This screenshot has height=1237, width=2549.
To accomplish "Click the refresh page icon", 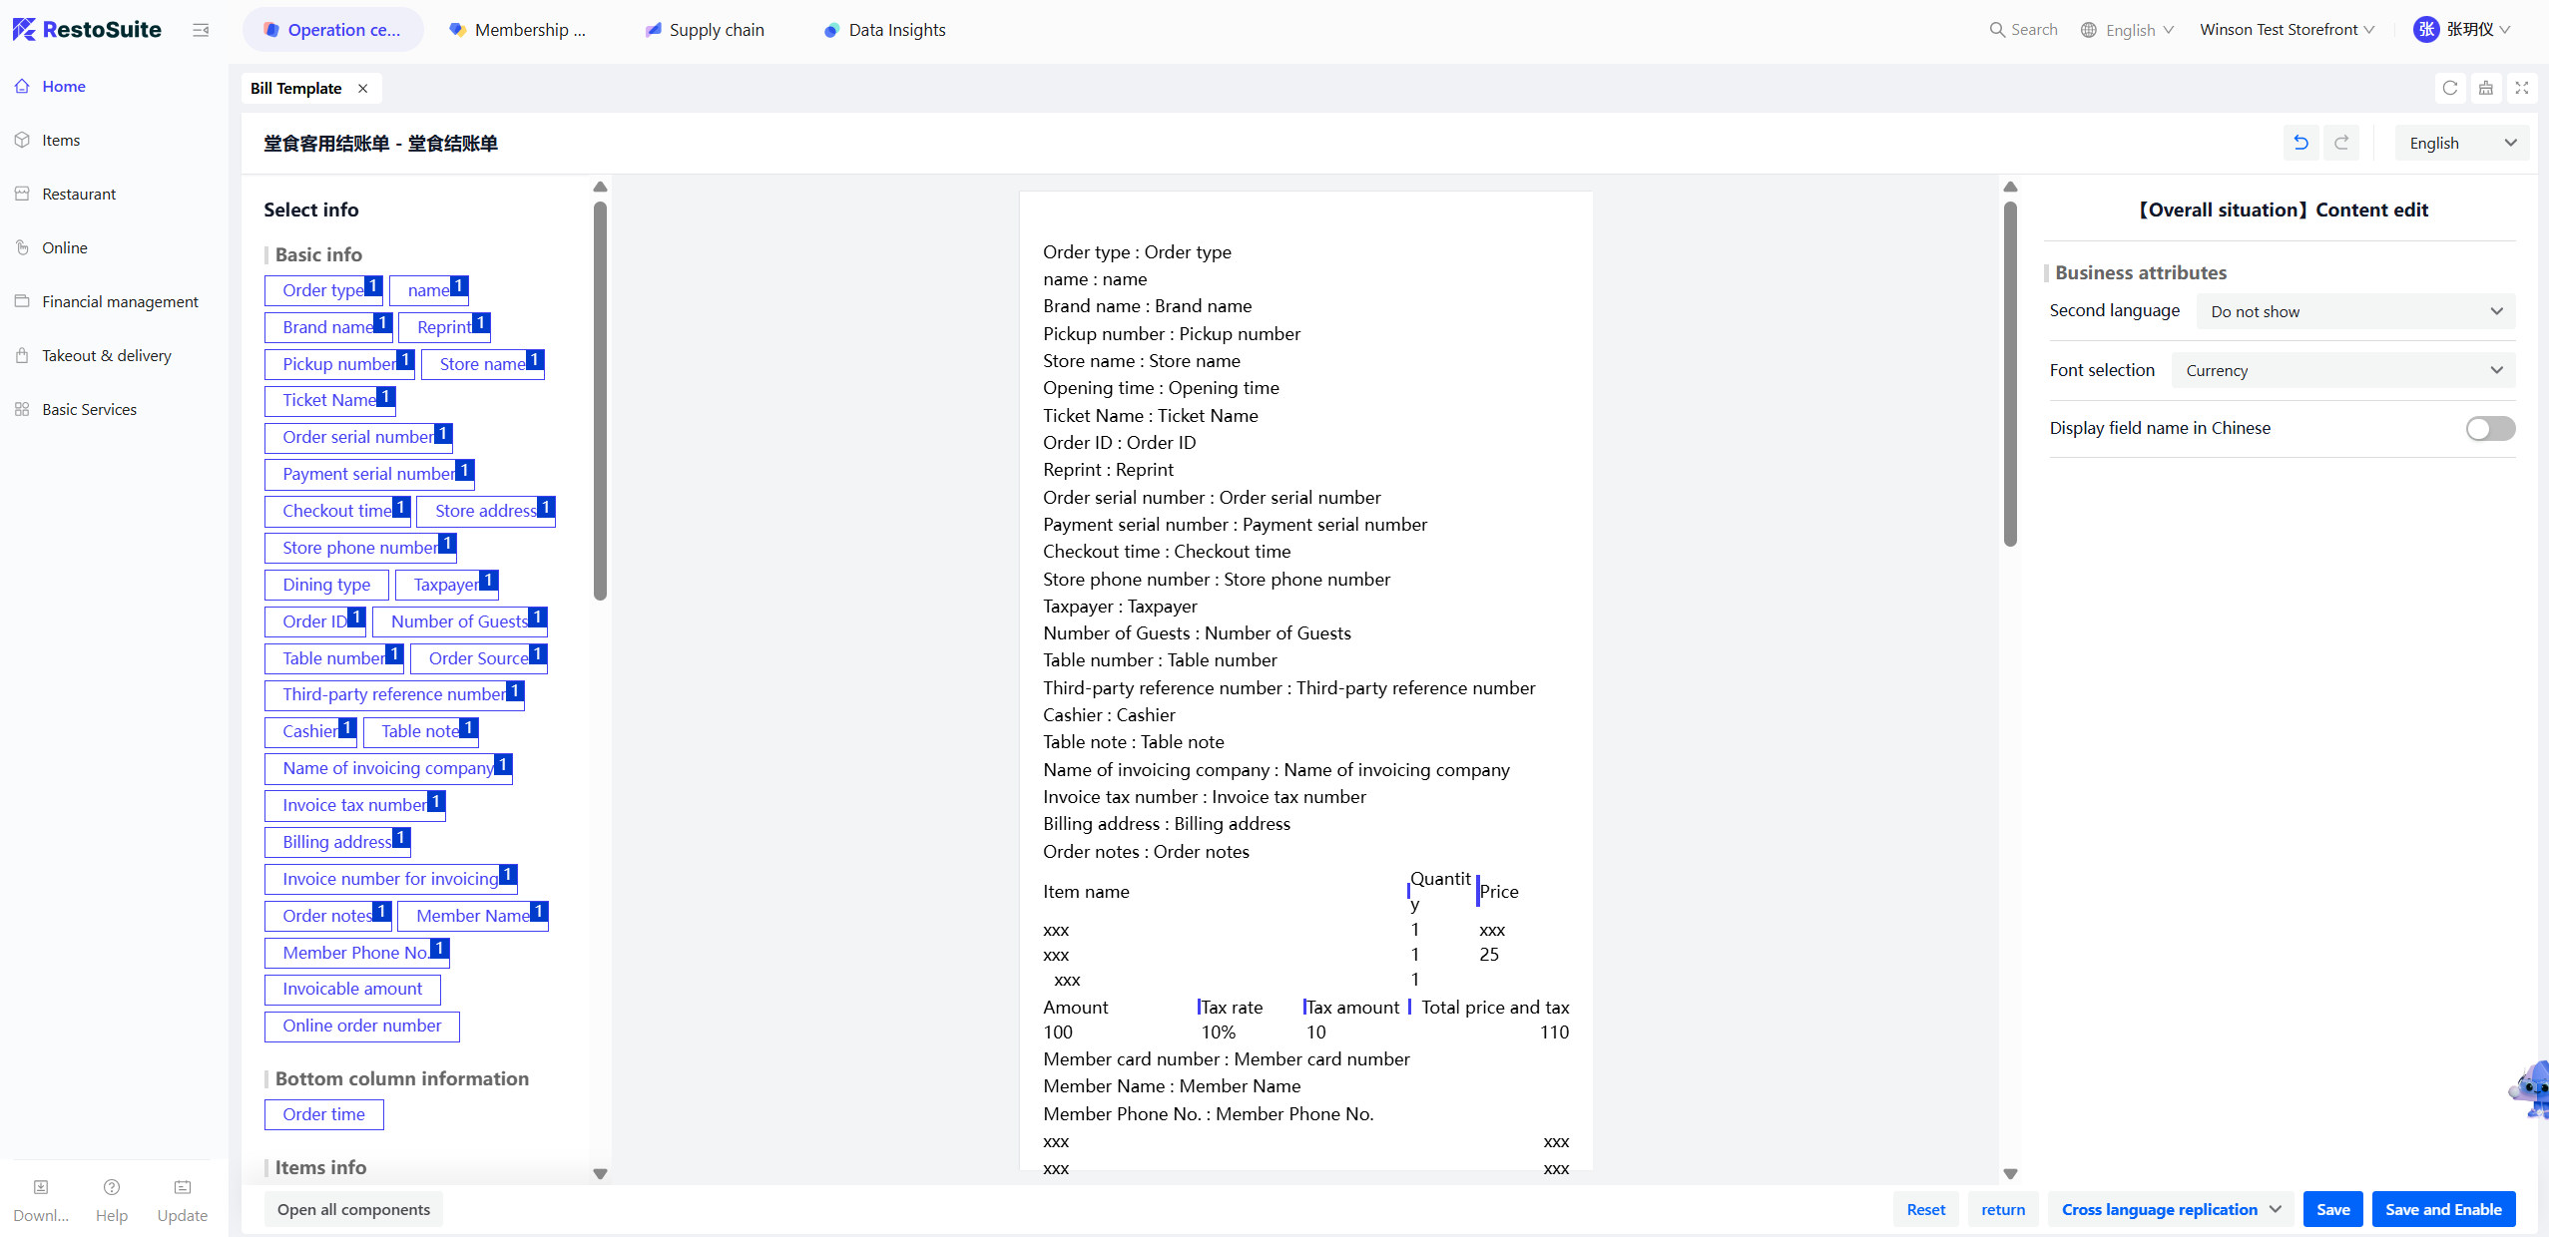I will coord(2449,88).
